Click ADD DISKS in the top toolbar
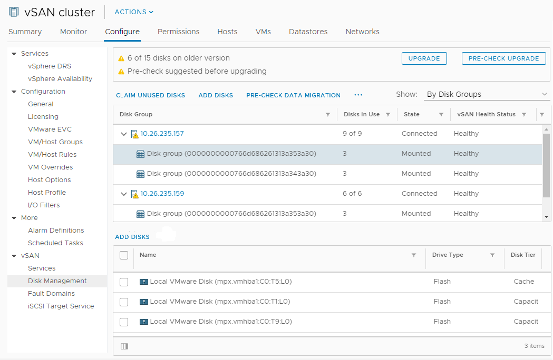This screenshot has width=553, height=360. pyautogui.click(x=216, y=95)
